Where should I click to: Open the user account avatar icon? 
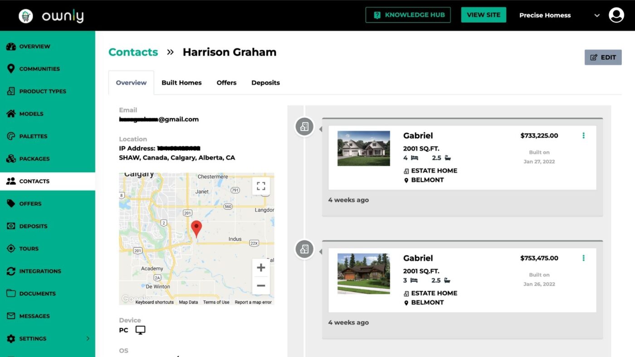tap(616, 14)
